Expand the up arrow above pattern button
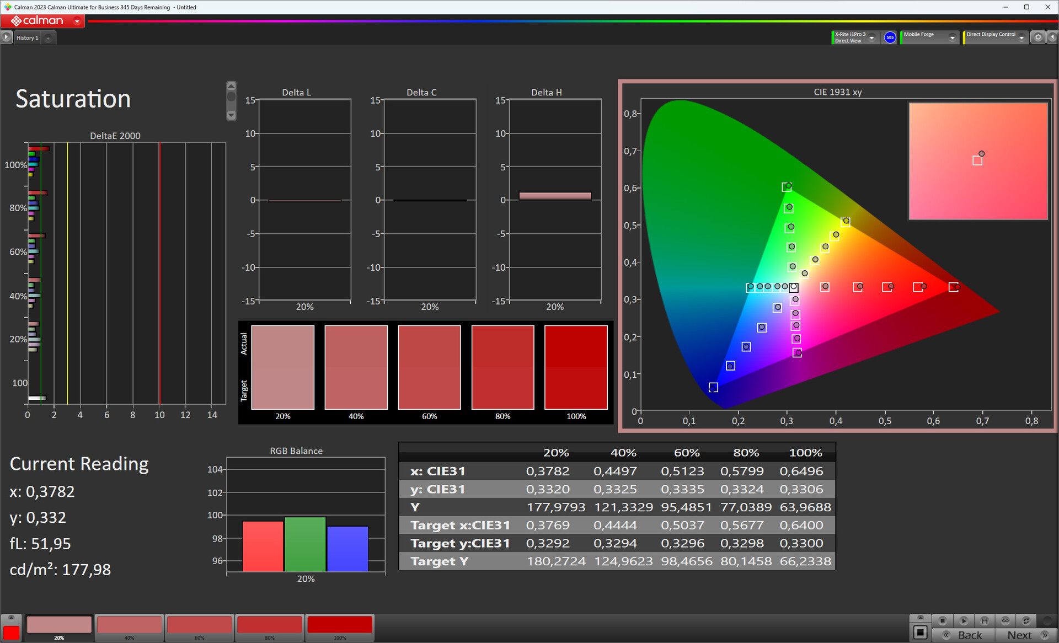 click(x=920, y=618)
